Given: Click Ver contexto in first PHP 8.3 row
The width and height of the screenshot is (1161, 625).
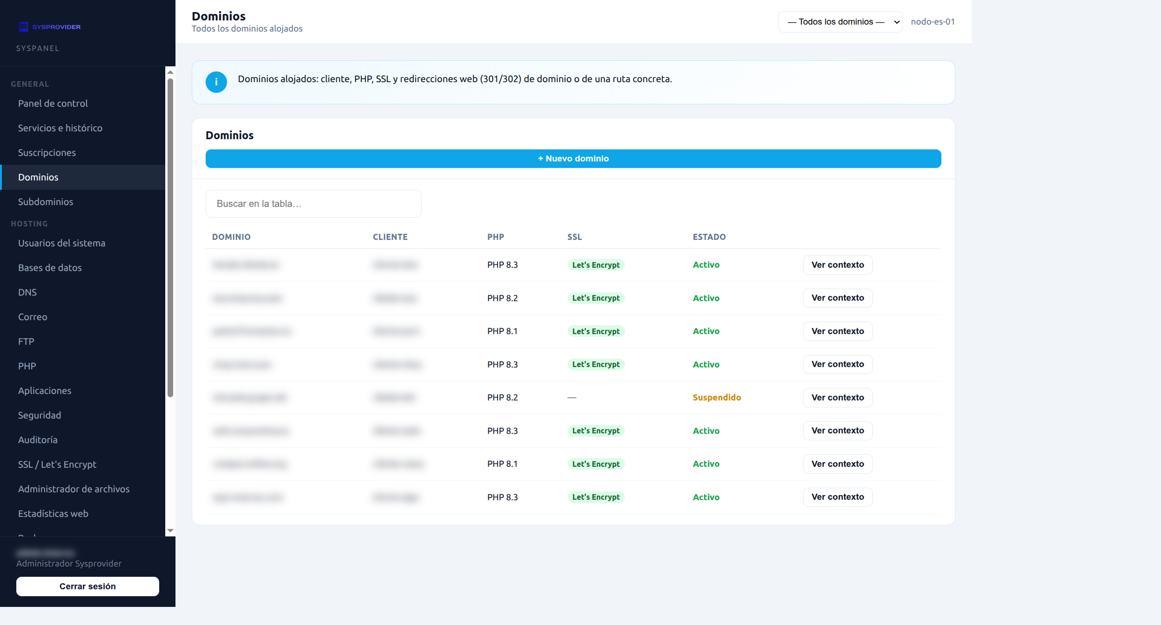Looking at the screenshot, I should (x=837, y=265).
